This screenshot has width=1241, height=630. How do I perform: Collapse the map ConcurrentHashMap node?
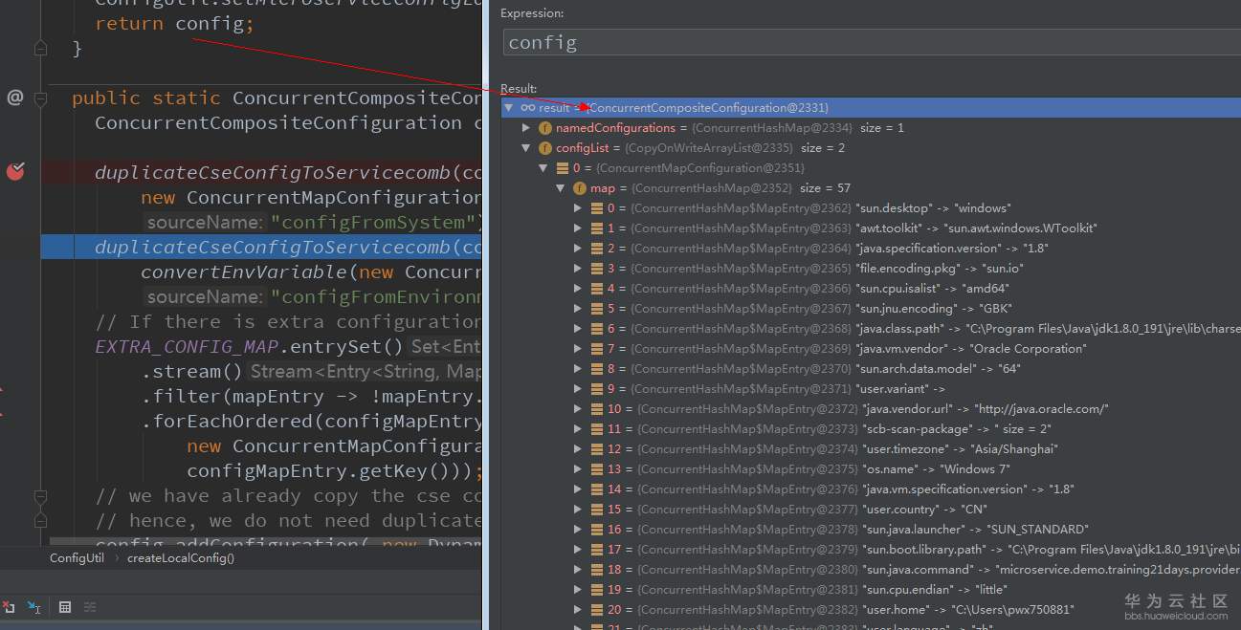point(561,188)
